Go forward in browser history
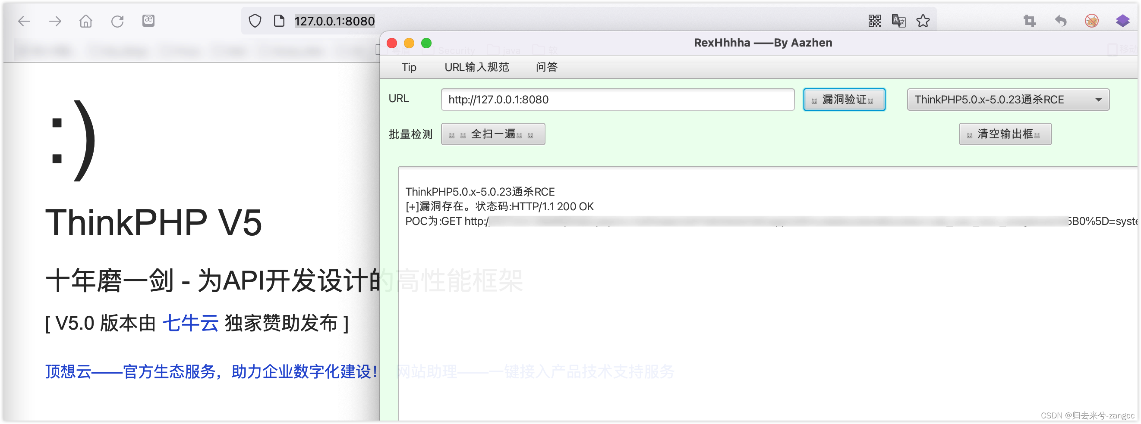Screen dimensions: 1141x424 55,21
